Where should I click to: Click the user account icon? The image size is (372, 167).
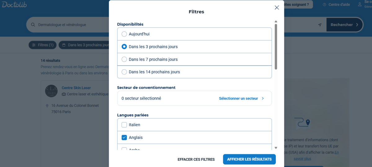pyautogui.click(x=360, y=4)
